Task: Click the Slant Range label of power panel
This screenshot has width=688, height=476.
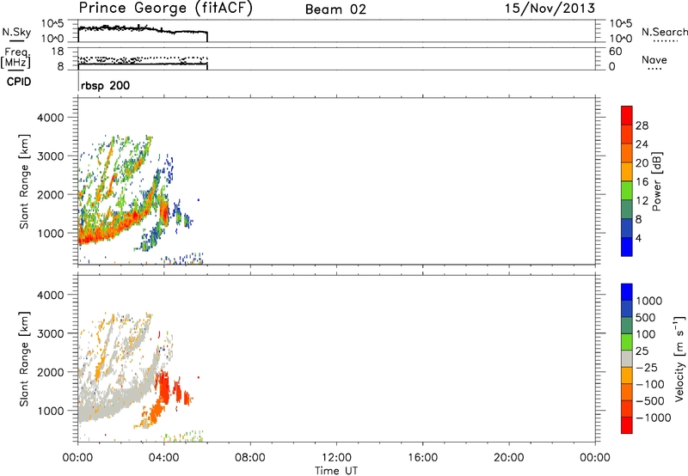Action: tap(24, 181)
